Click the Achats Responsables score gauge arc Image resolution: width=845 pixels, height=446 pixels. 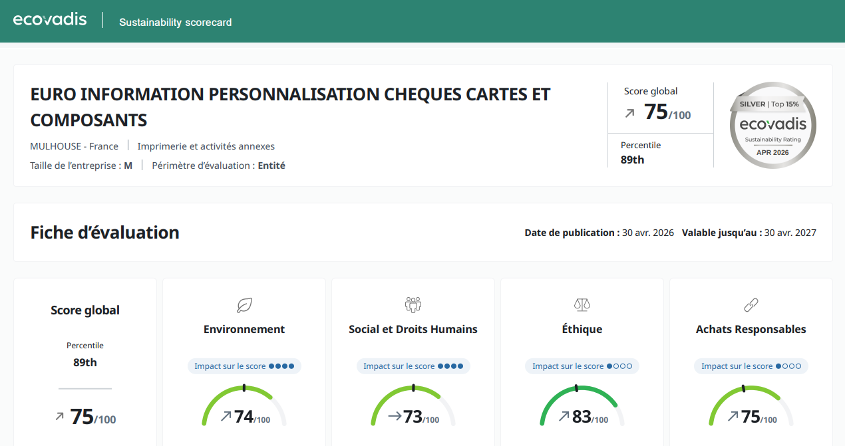coord(751,405)
